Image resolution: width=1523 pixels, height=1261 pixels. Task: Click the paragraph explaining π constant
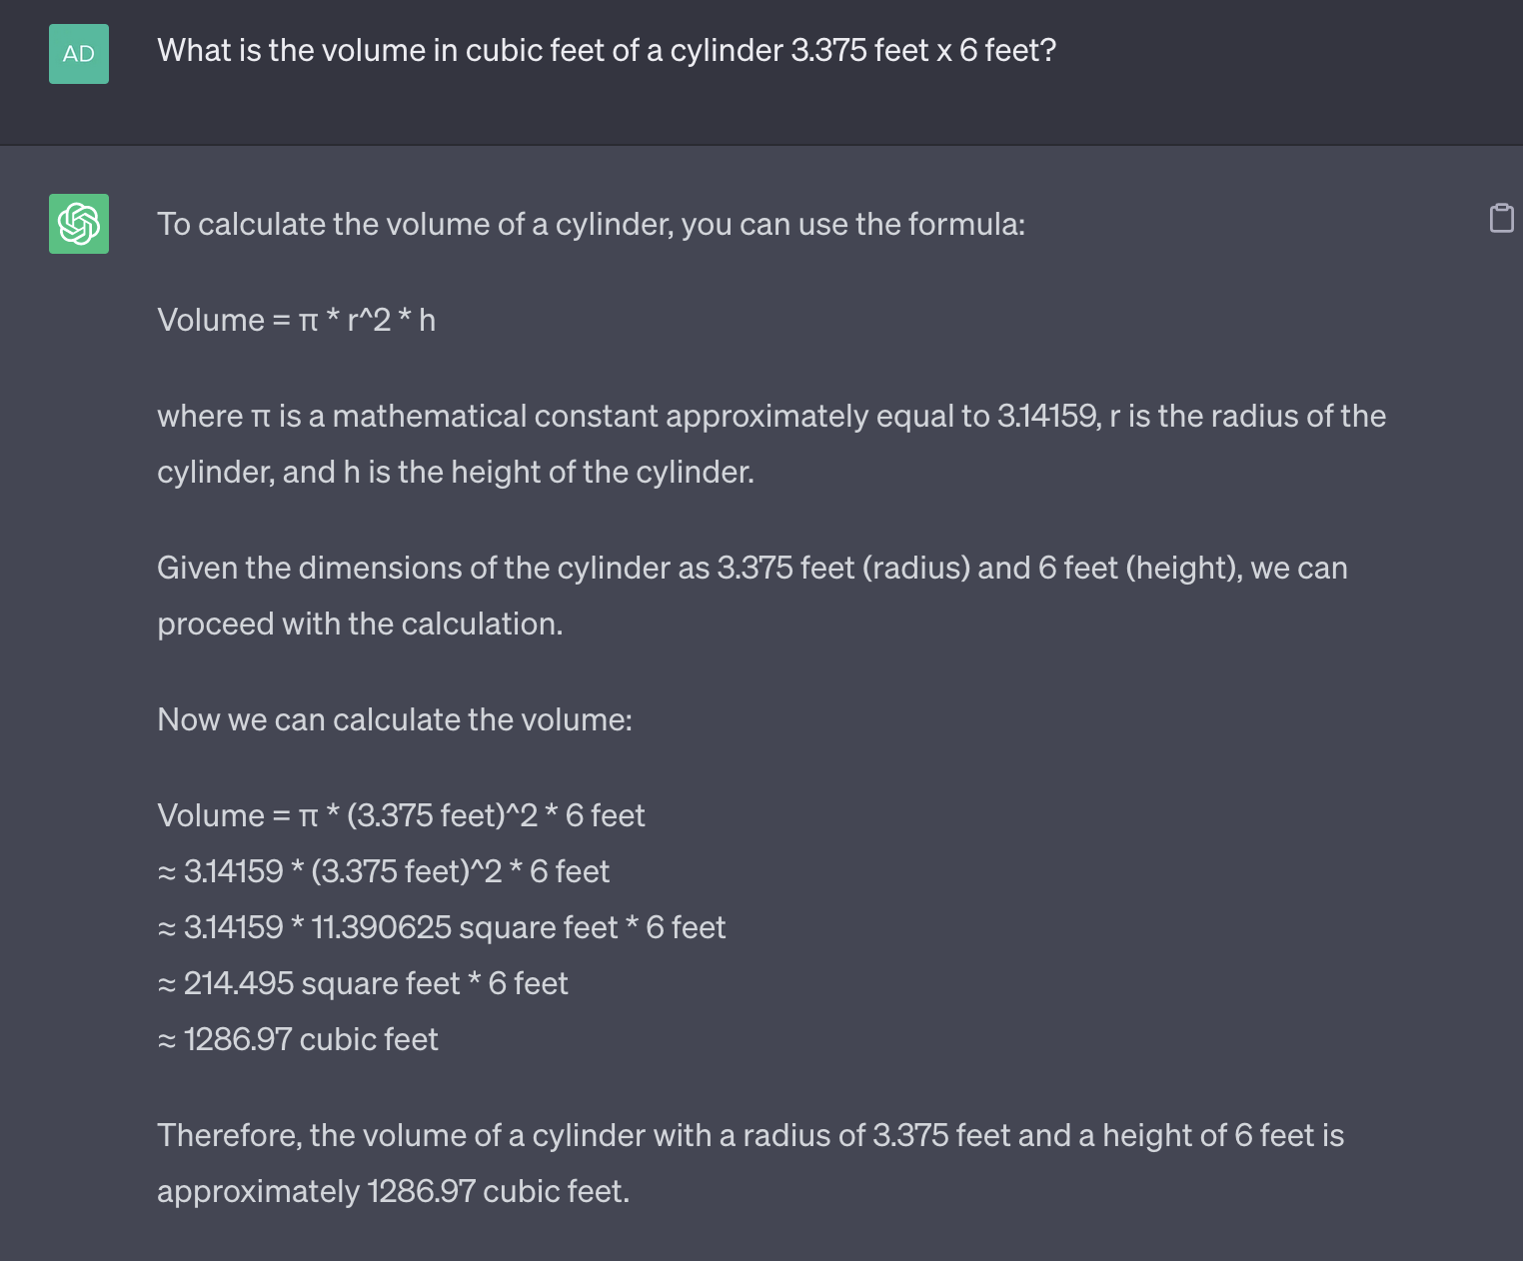pos(769,444)
